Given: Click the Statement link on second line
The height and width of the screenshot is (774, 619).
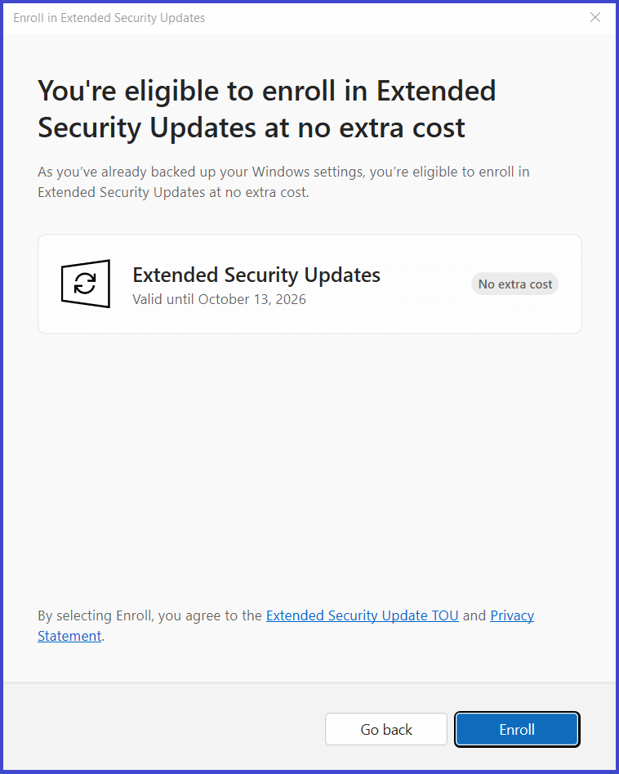Looking at the screenshot, I should pyautogui.click(x=69, y=636).
